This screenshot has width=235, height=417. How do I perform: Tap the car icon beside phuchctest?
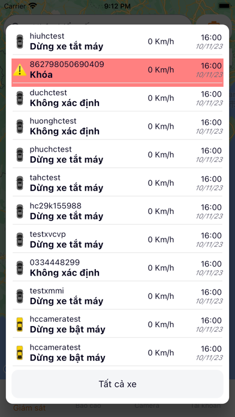[x=20, y=155]
